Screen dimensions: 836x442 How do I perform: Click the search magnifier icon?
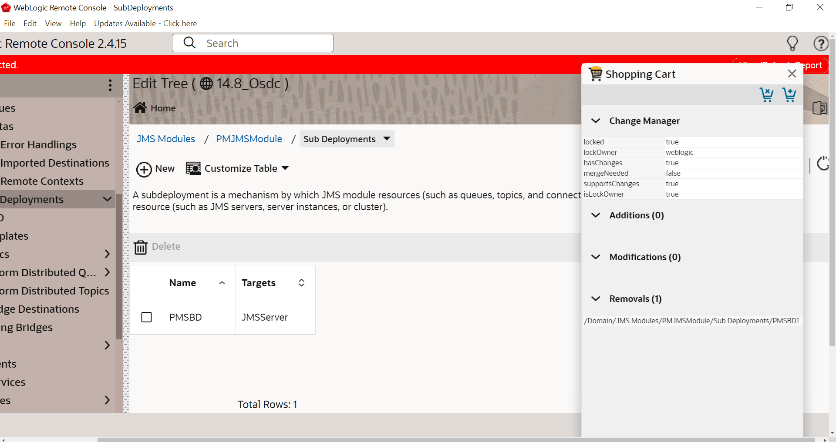pyautogui.click(x=189, y=43)
